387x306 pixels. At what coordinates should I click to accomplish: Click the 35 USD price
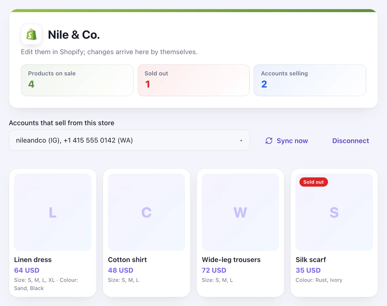[308, 270]
